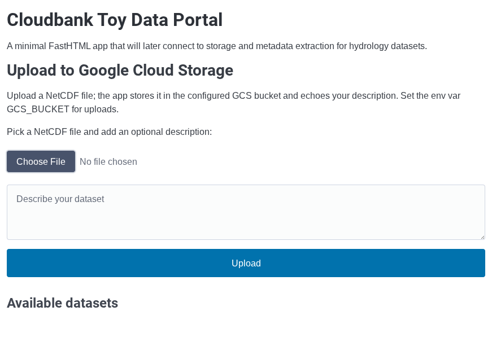Click the Upload to Google Cloud Storage heading
The image size is (492, 346).
coord(120,70)
